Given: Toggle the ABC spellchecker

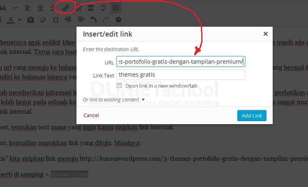Looking at the screenshot, I should point(103,8).
